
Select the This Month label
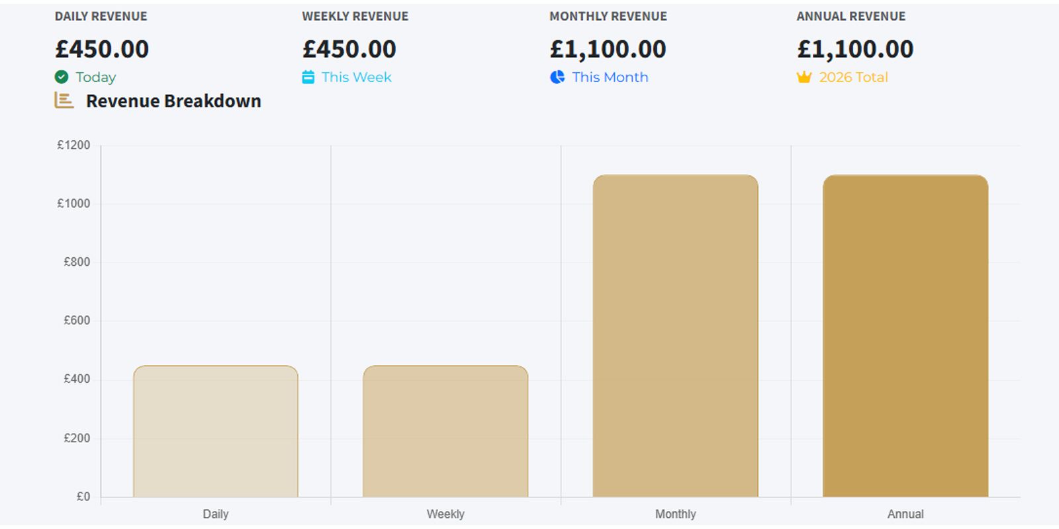tap(610, 77)
